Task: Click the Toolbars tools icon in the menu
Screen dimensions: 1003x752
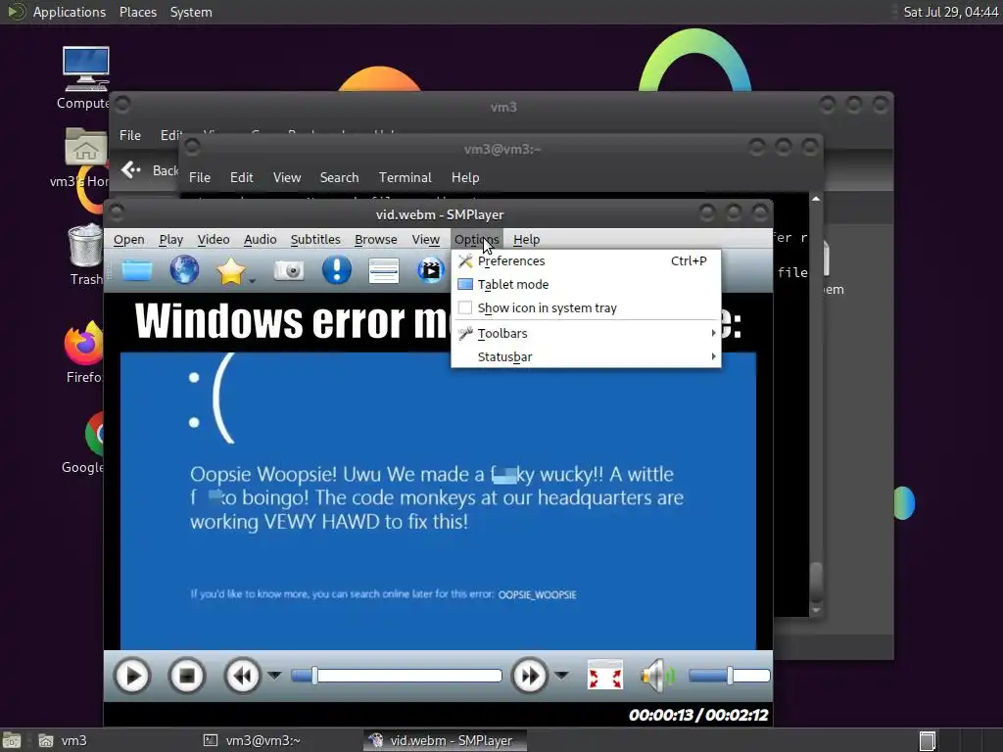Action: (x=465, y=333)
